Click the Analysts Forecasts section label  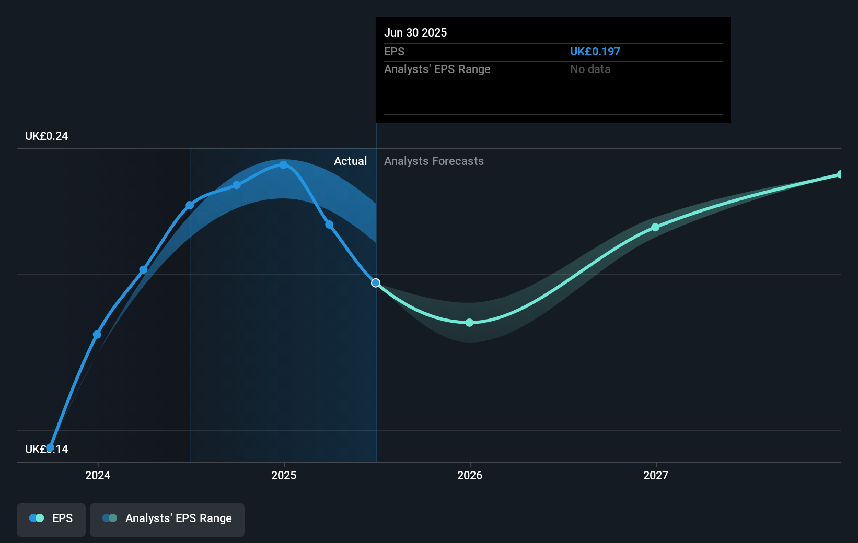434,161
